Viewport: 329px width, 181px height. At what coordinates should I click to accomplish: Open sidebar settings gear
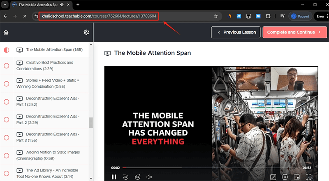click(86, 32)
